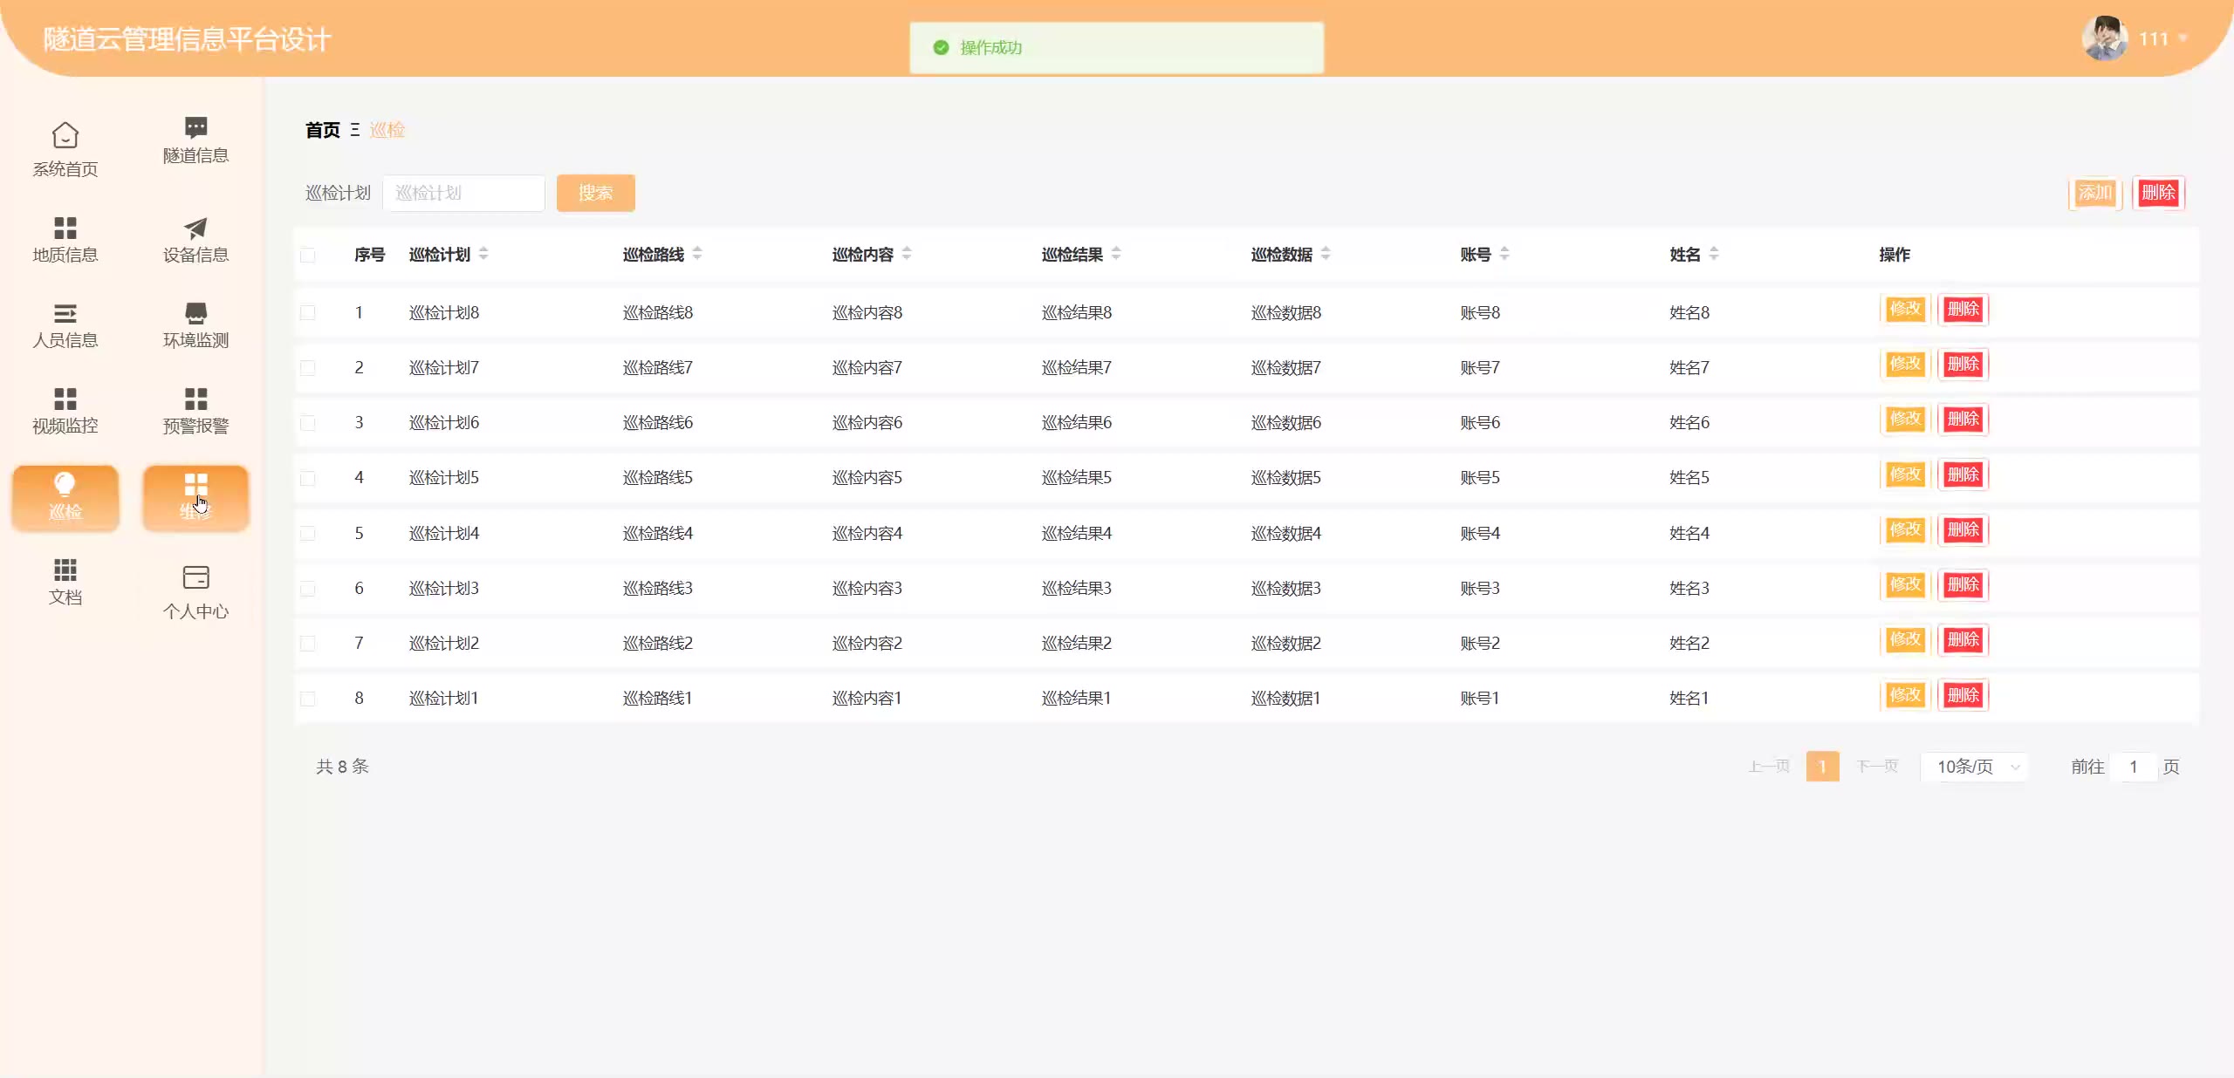Open 环境监测 sidebar icon
Image resolution: width=2234 pixels, height=1078 pixels.
pyautogui.click(x=195, y=313)
